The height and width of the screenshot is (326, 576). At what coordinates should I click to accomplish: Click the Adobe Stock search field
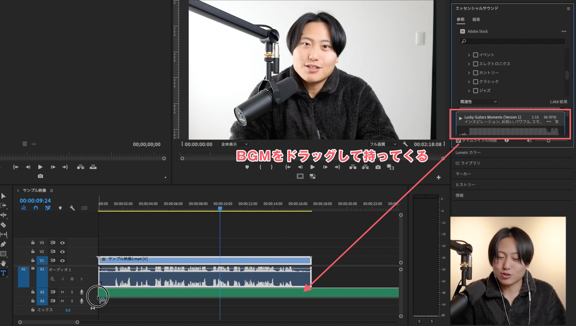(512, 41)
